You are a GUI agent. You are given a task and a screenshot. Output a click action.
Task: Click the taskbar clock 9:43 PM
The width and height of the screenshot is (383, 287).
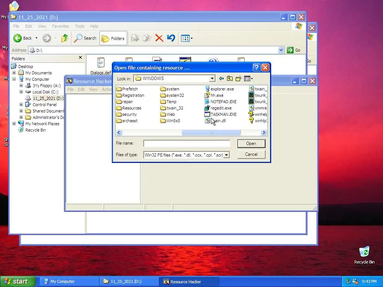pos(369,282)
